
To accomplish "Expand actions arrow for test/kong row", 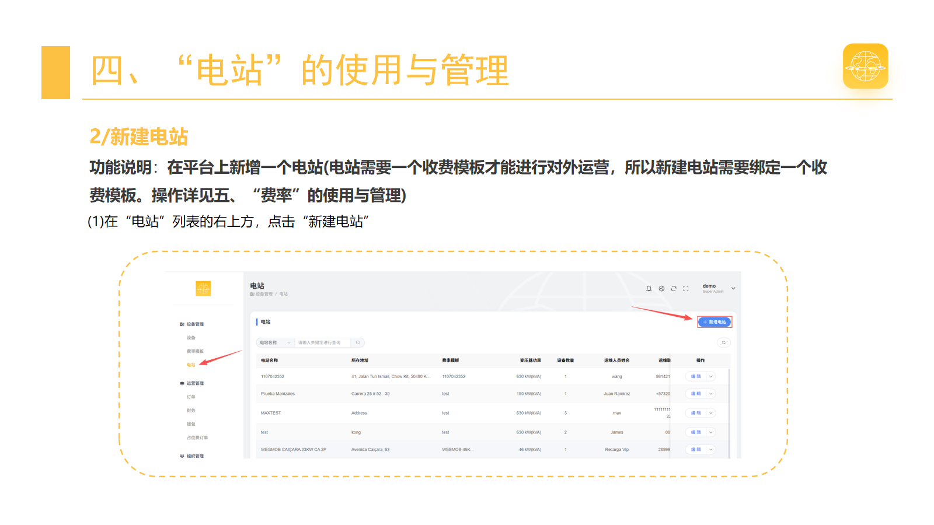I will tap(711, 432).
